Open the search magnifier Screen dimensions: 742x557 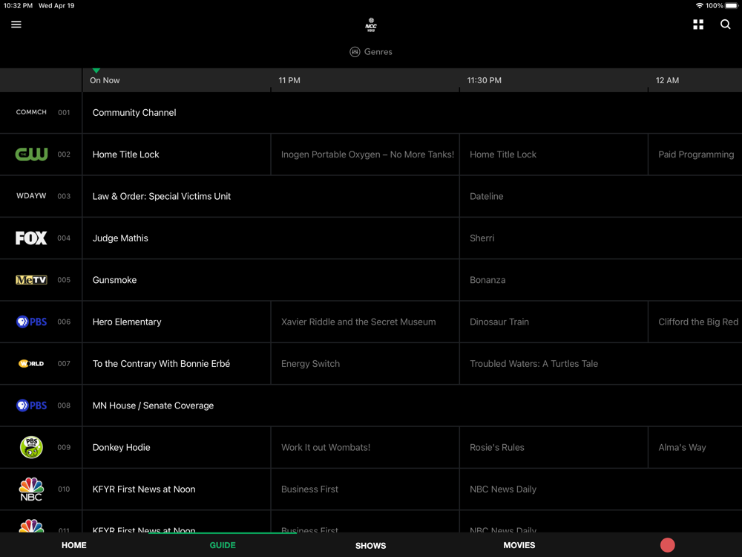point(725,25)
